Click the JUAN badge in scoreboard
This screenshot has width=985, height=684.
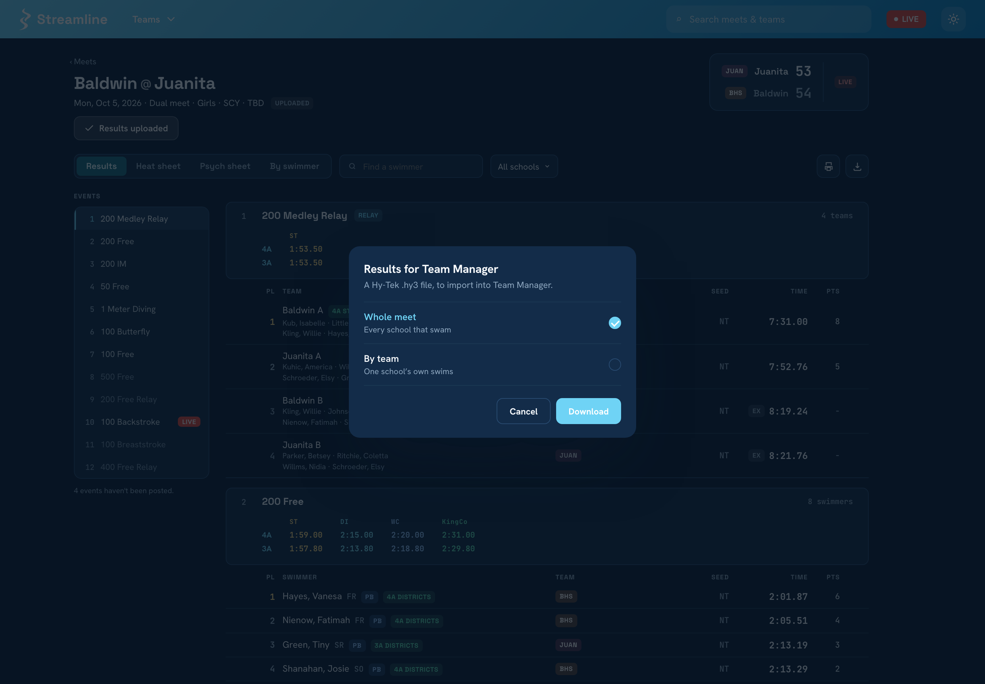(x=734, y=71)
